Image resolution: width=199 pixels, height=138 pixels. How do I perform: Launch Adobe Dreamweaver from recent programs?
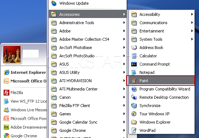pos(25,127)
